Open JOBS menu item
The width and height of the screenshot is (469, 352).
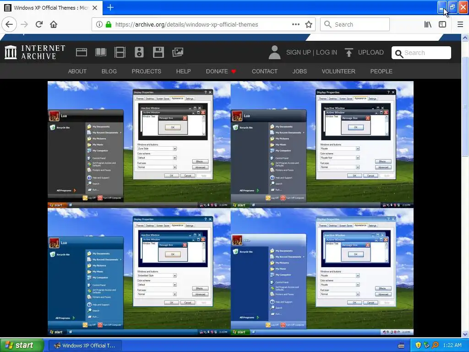tap(300, 71)
